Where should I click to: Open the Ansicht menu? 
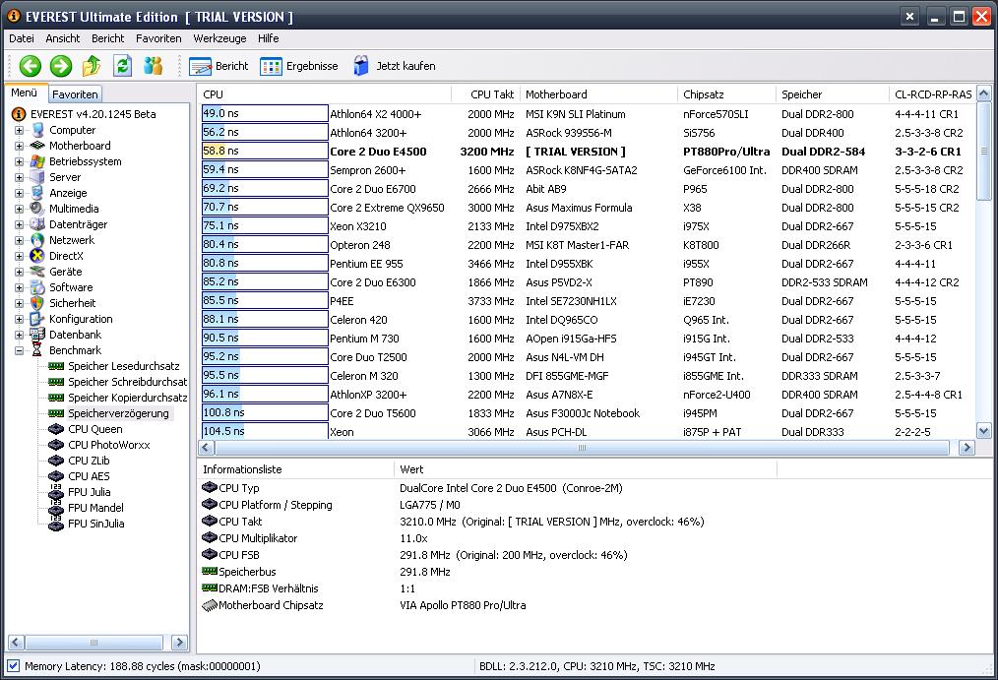point(63,38)
